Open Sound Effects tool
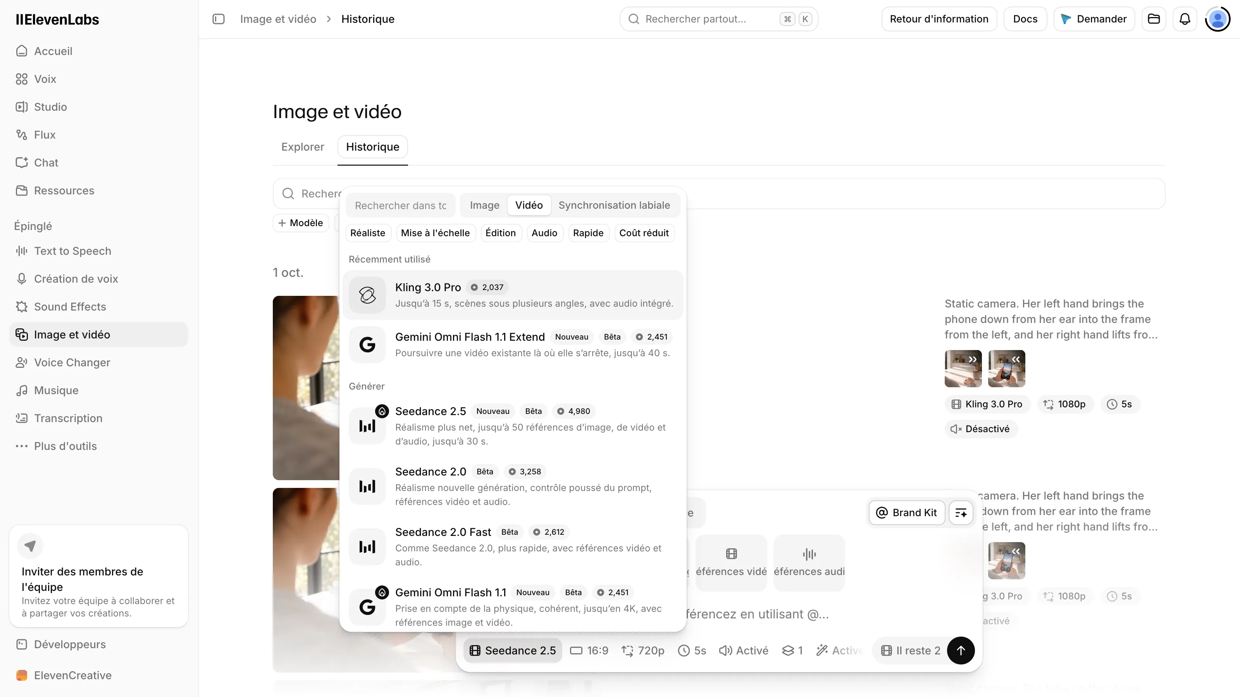The image size is (1240, 697). [98, 307]
